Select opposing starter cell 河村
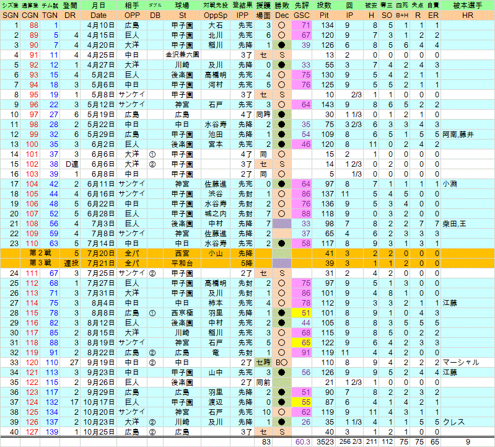Viewport: 495px width, 447px height. [216, 85]
